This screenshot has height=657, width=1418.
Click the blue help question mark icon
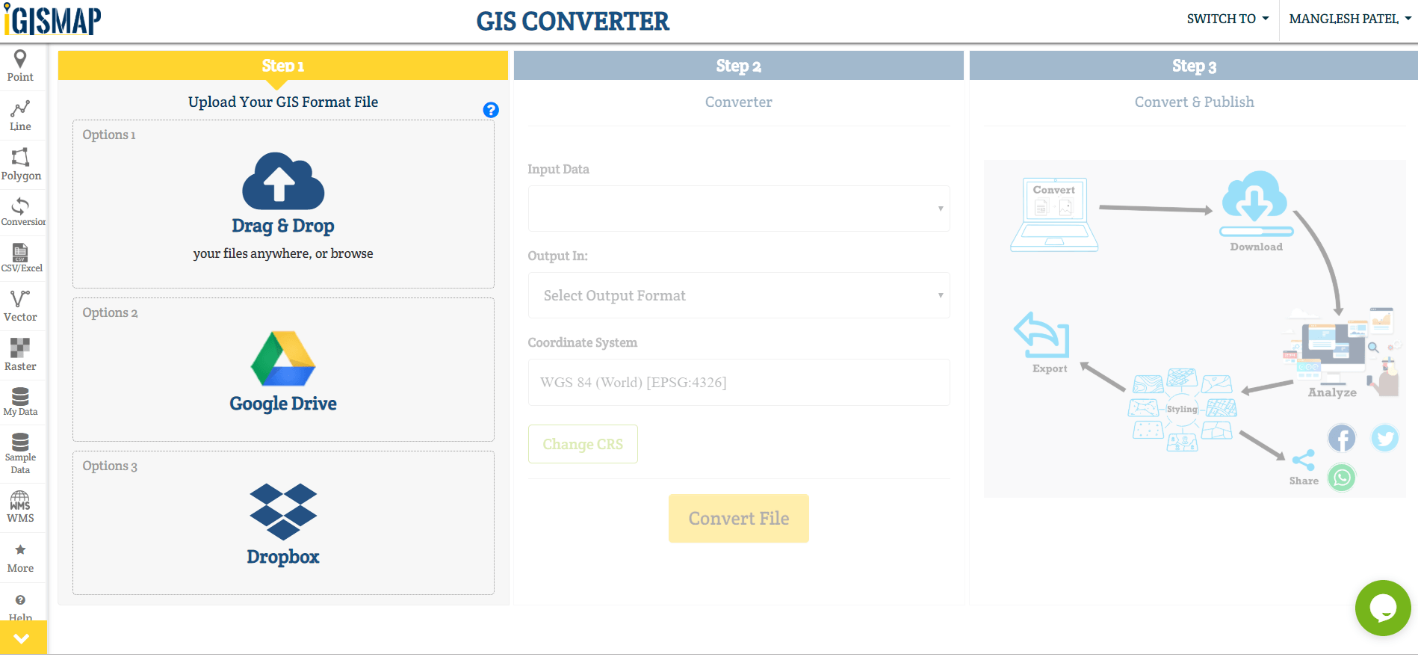click(491, 110)
